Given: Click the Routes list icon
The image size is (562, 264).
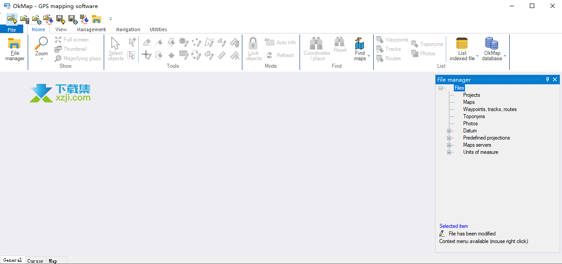Looking at the screenshot, I should tap(380, 58).
